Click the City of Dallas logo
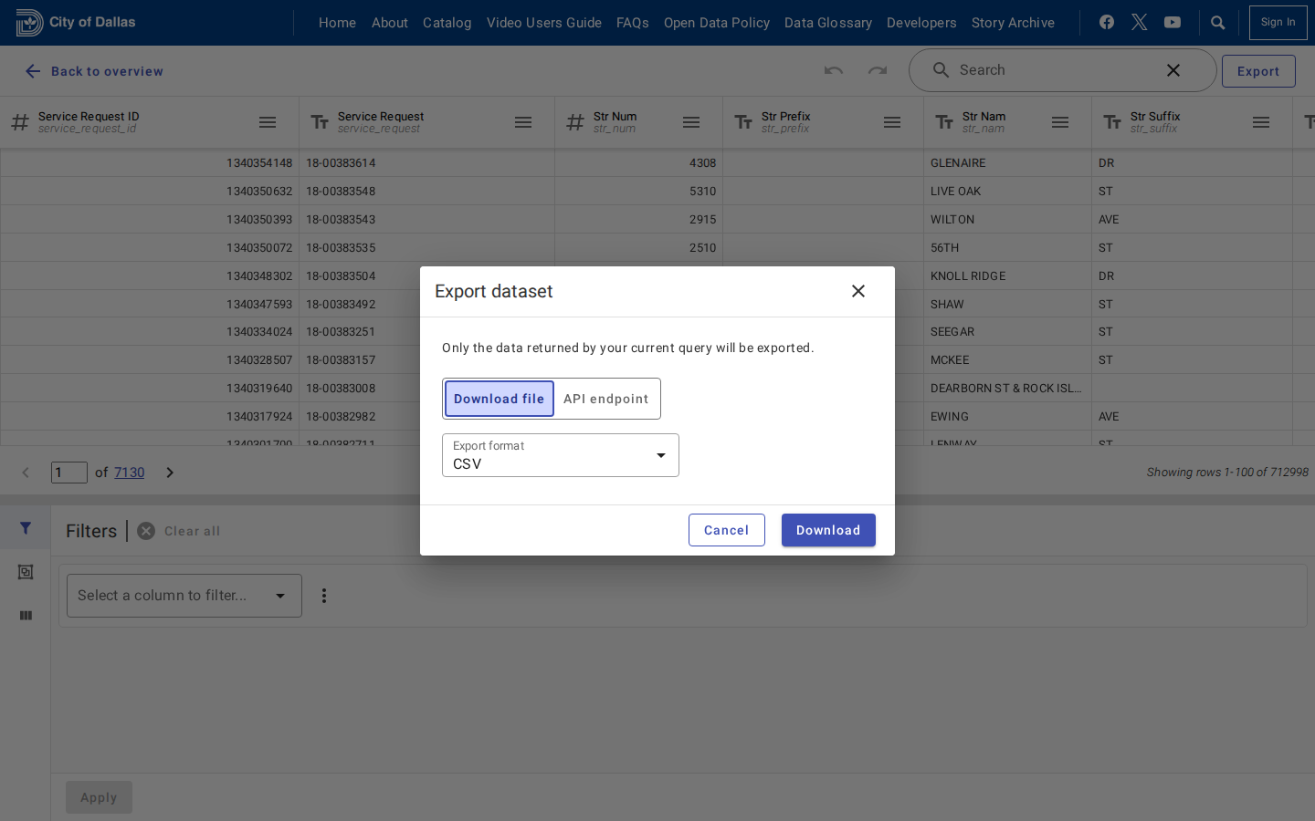The width and height of the screenshot is (1315, 821). coord(75,23)
